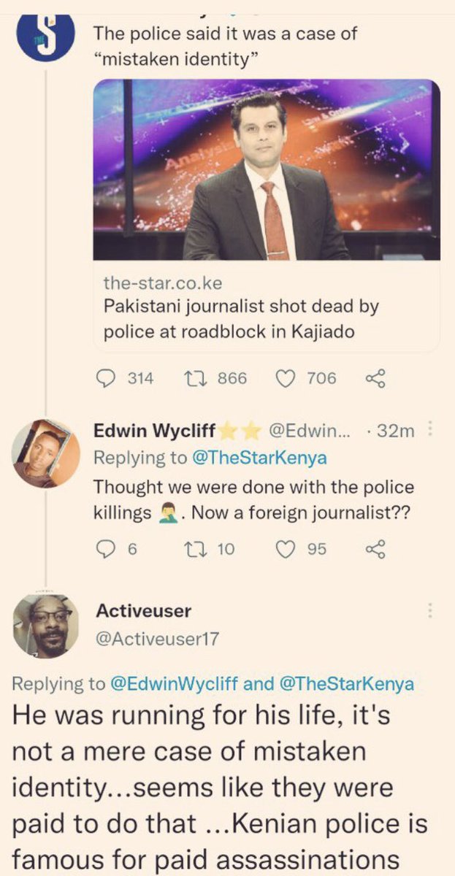Open more options on Edwin Wycliff's tweet
This screenshot has height=876, width=455.
[x=431, y=431]
